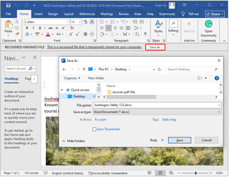The image size is (229, 177).
Task: Switch to the References ribbon tab
Action: (87, 14)
